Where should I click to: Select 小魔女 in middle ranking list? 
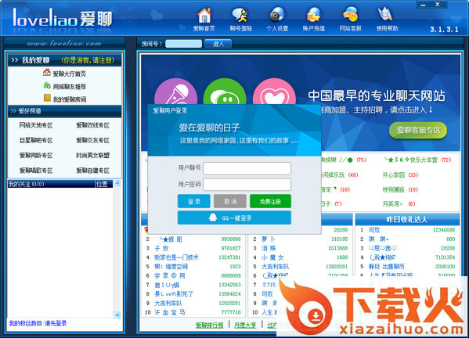(272, 257)
